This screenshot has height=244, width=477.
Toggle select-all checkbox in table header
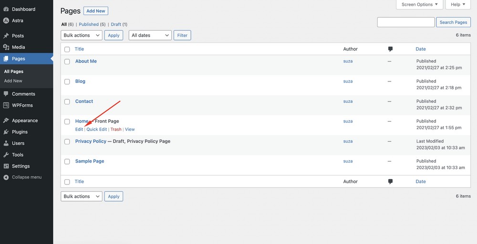[x=67, y=49]
